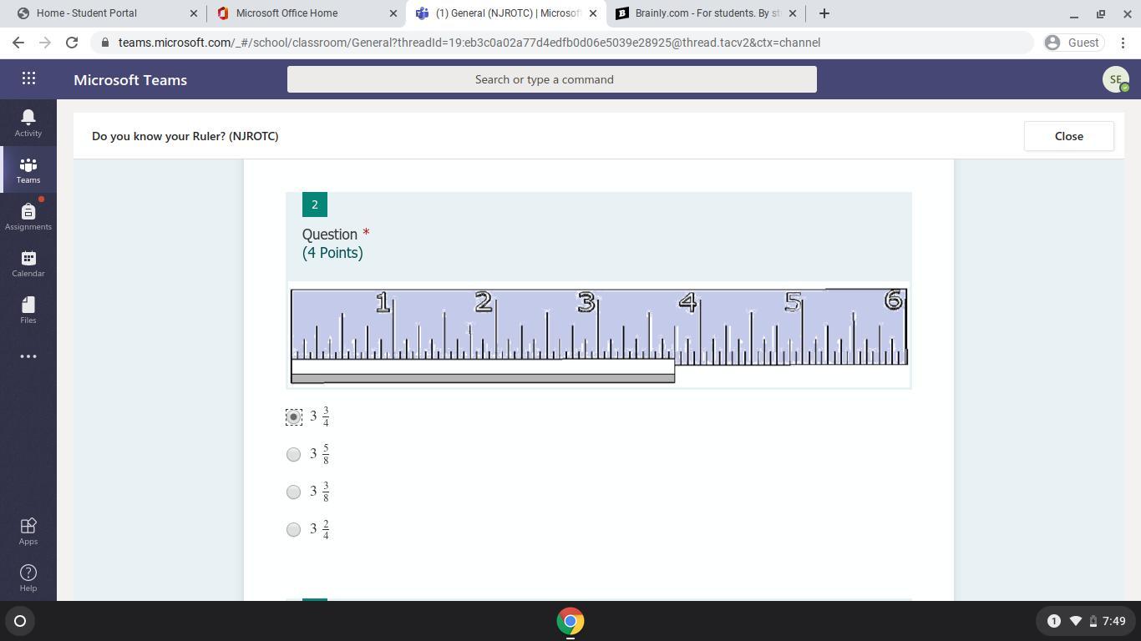The width and height of the screenshot is (1141, 641).
Task: Open the Wi-Fi status icon in the tray
Action: tap(1076, 621)
